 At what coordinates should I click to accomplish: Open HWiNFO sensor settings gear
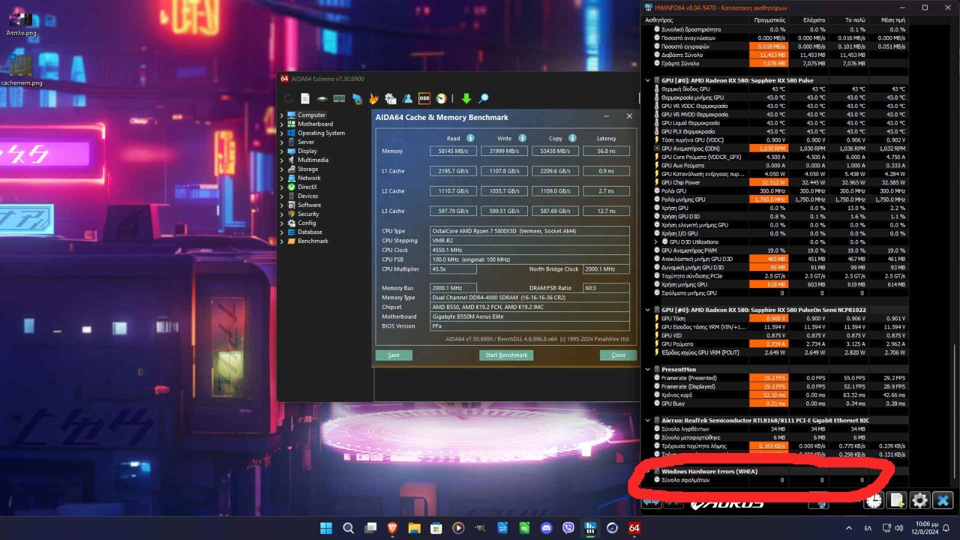pyautogui.click(x=920, y=500)
